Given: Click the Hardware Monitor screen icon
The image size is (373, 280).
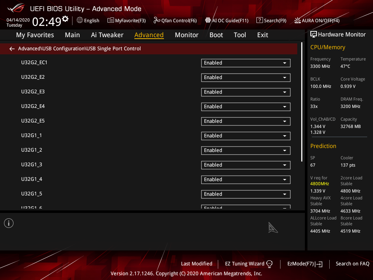Looking at the screenshot, I should pyautogui.click(x=314, y=35).
